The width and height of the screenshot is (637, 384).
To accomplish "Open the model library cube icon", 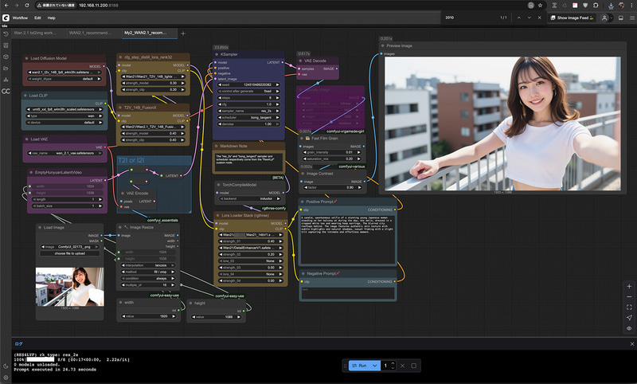I will pos(6,57).
